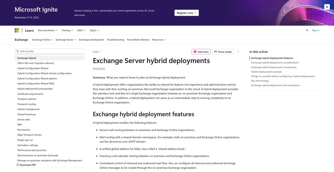Open IRM article in sidebar
This screenshot has height=172, width=334.
click(19, 125)
